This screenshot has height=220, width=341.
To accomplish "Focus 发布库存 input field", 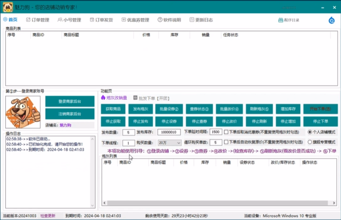I will [x=169, y=132].
